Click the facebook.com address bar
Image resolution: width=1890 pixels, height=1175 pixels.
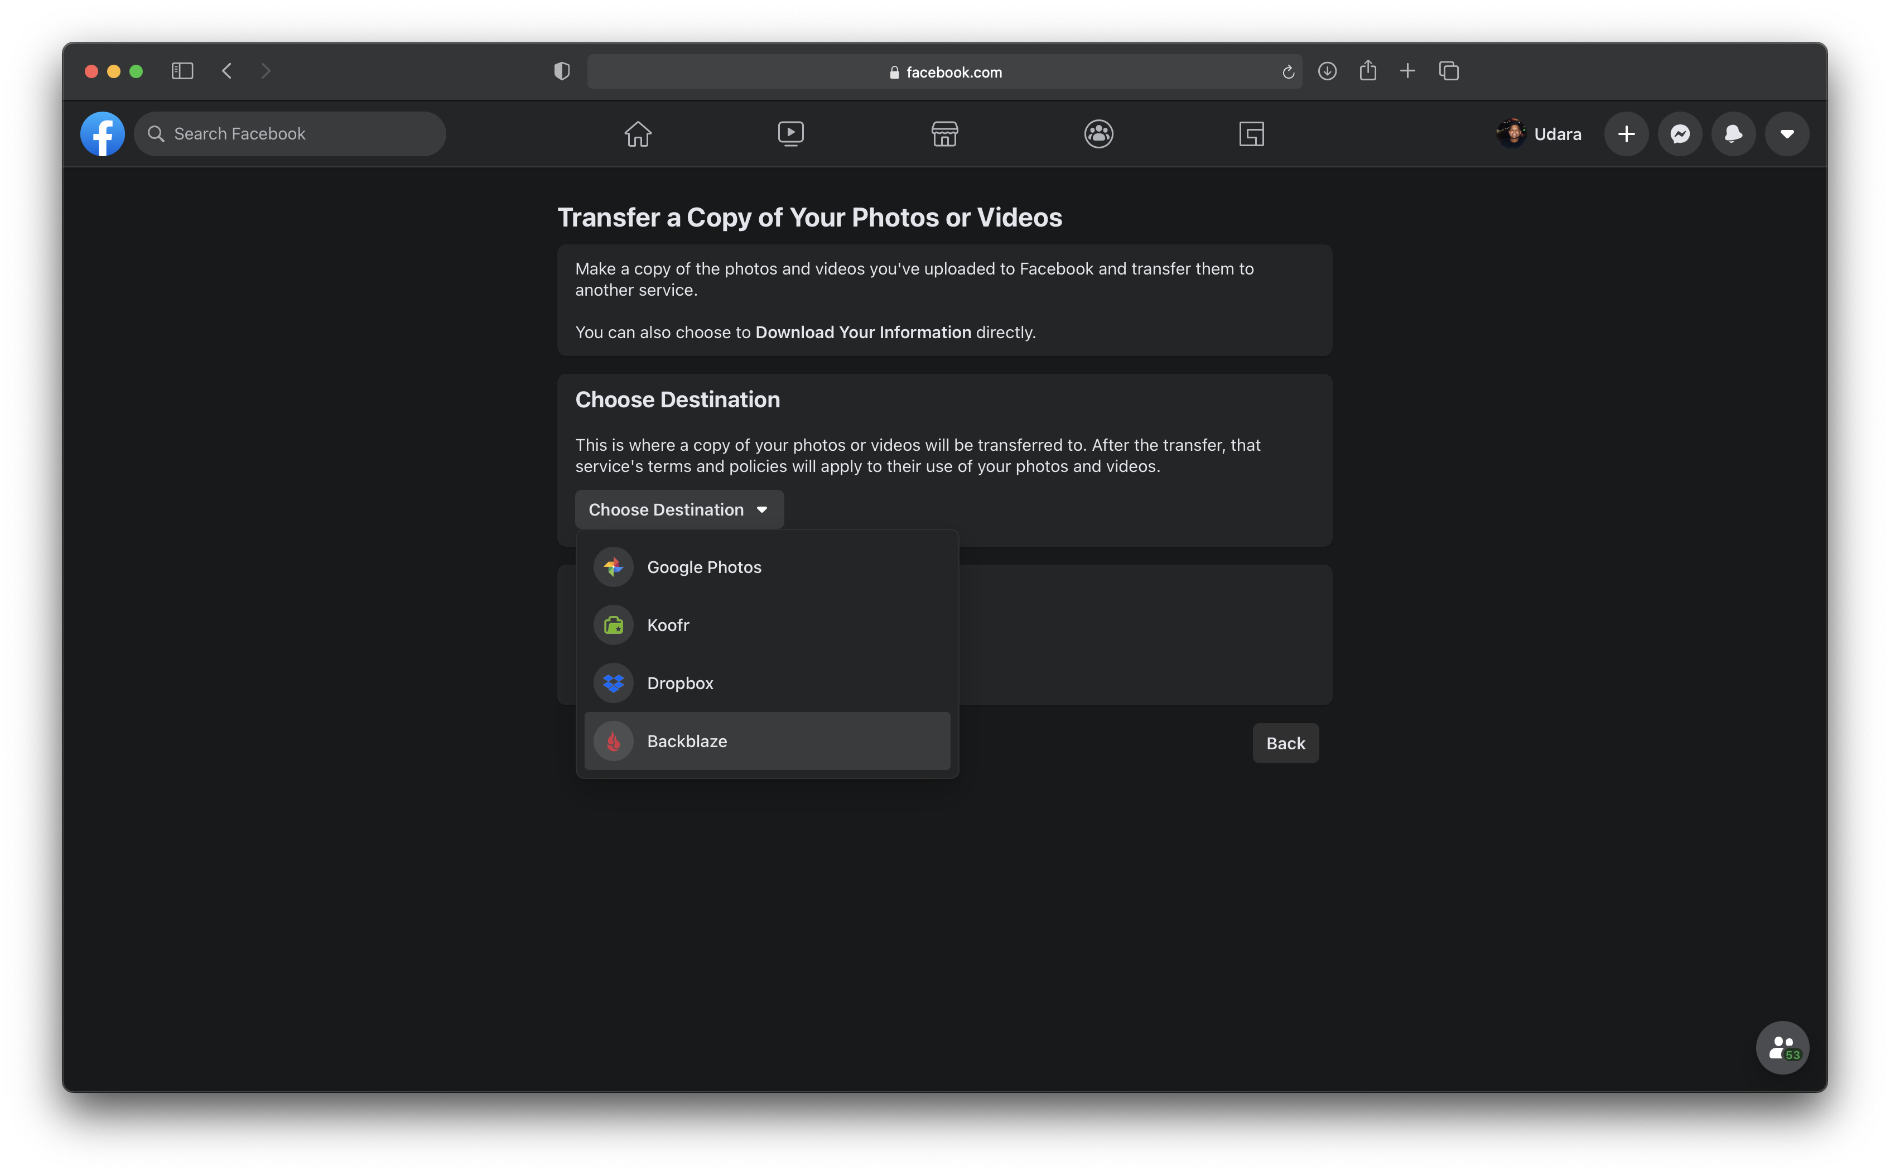pos(944,71)
